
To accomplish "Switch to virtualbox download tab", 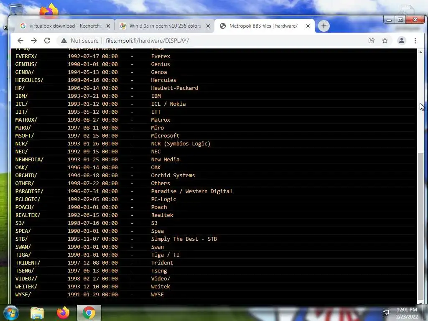I will click(x=65, y=26).
